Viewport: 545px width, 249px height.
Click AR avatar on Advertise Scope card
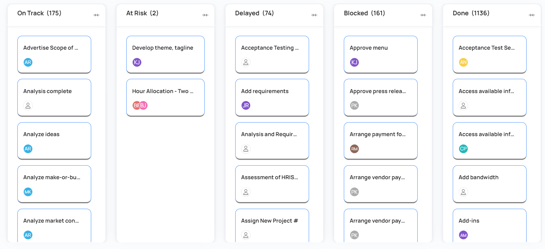(x=28, y=62)
